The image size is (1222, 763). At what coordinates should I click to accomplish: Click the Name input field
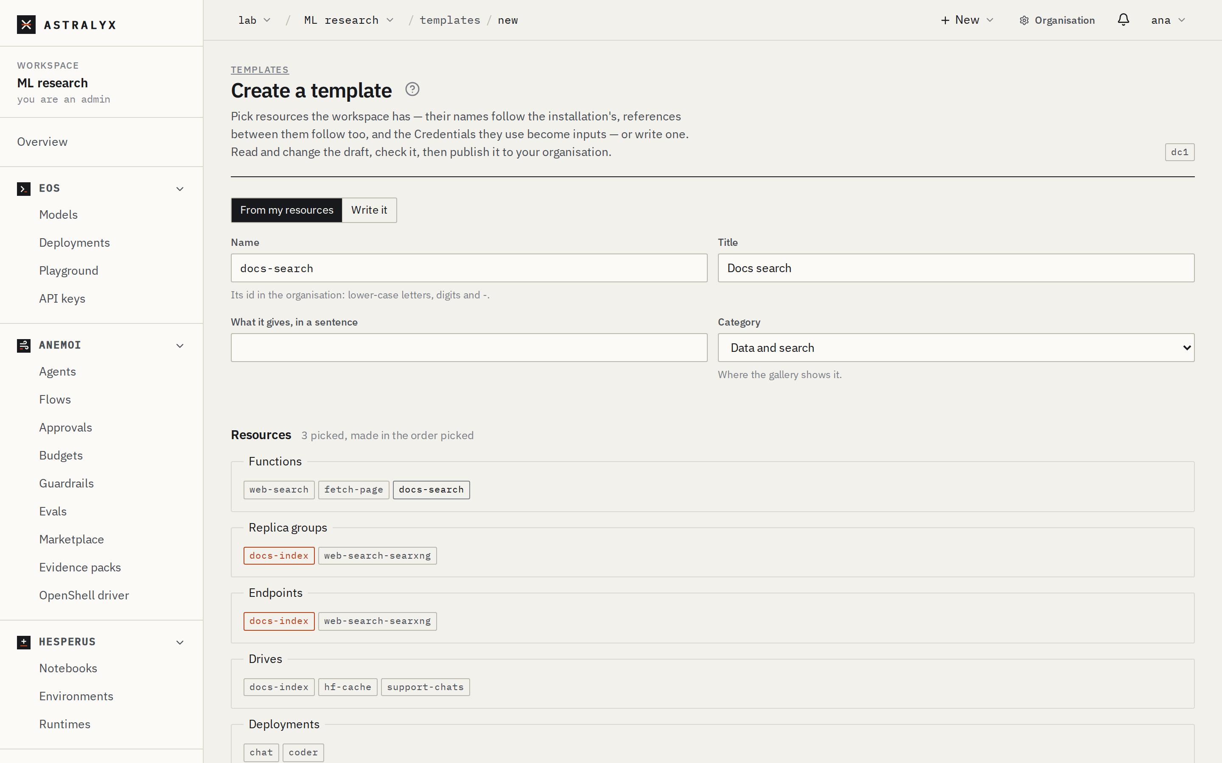coord(469,268)
